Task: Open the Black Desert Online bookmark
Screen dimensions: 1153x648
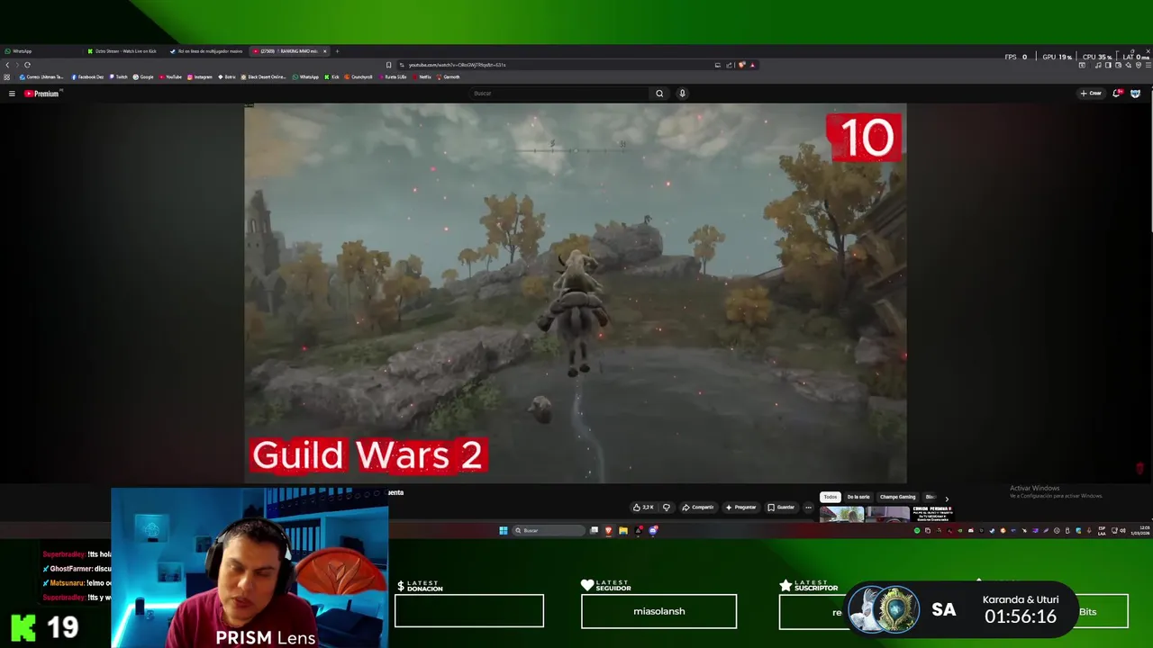Action: [264, 76]
